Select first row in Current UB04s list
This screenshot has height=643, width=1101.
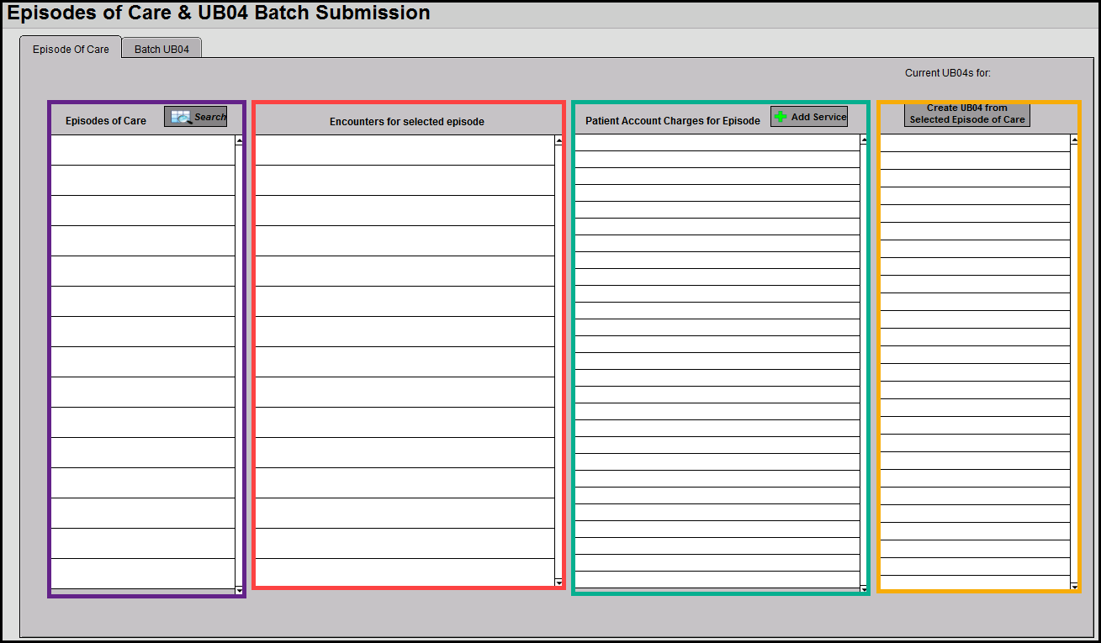[x=974, y=143]
